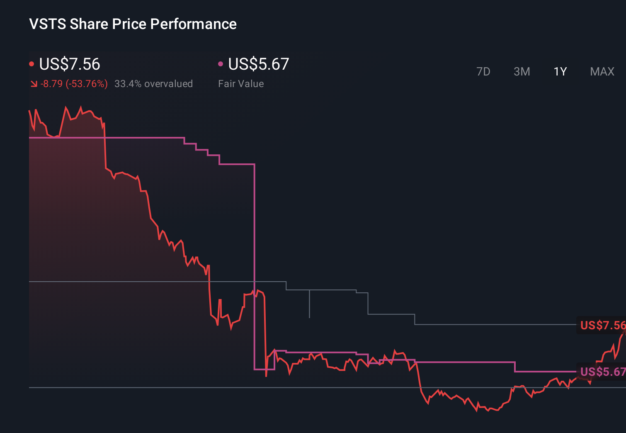This screenshot has width=626, height=433.
Task: Click the 33.4% overvalued label
Action: [x=154, y=83]
